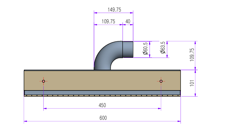The height and width of the screenshot is (133, 225).
Task: Select the gray strip beneath the tan body
Action: tap(102, 92)
